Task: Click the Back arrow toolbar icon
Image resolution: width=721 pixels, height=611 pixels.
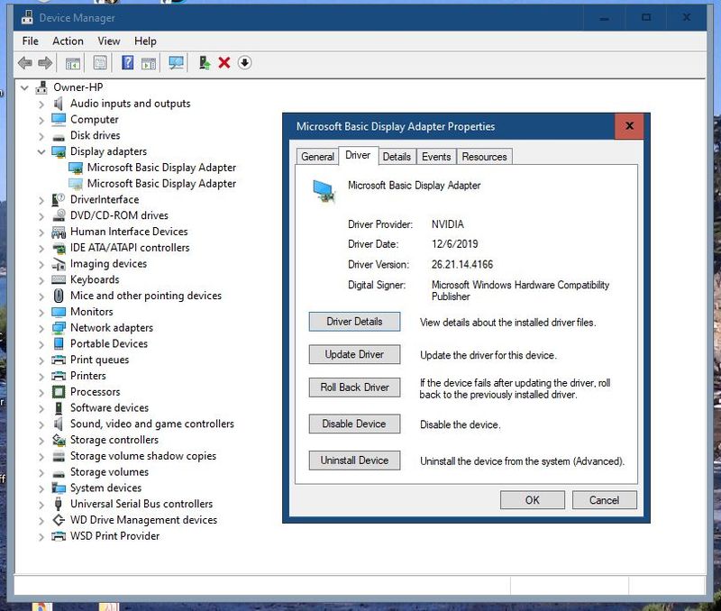Action: (x=25, y=62)
